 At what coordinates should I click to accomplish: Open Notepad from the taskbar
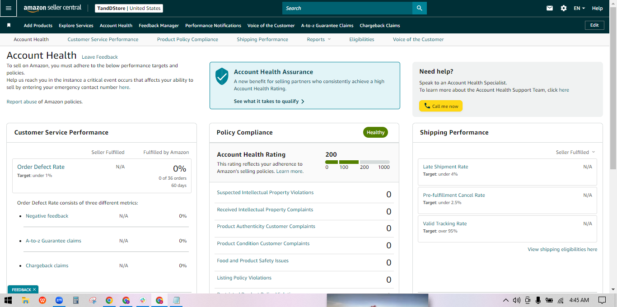(x=176, y=300)
